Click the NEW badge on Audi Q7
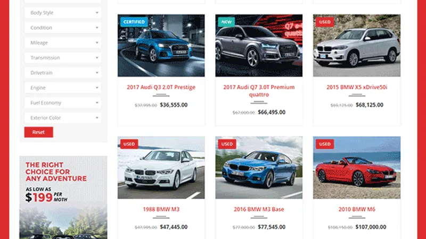 [x=226, y=22]
